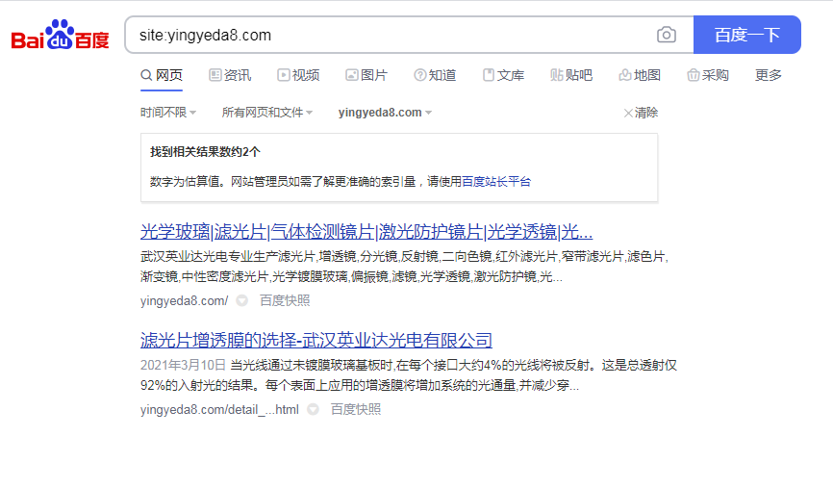This screenshot has height=488, width=833.
Task: Expand the yingyeda8.com site filter dropdown
Action: 385,113
